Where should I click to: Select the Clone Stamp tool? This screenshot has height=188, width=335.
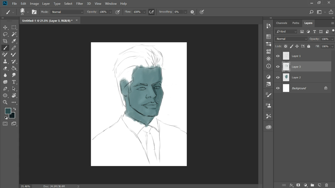tap(5, 61)
